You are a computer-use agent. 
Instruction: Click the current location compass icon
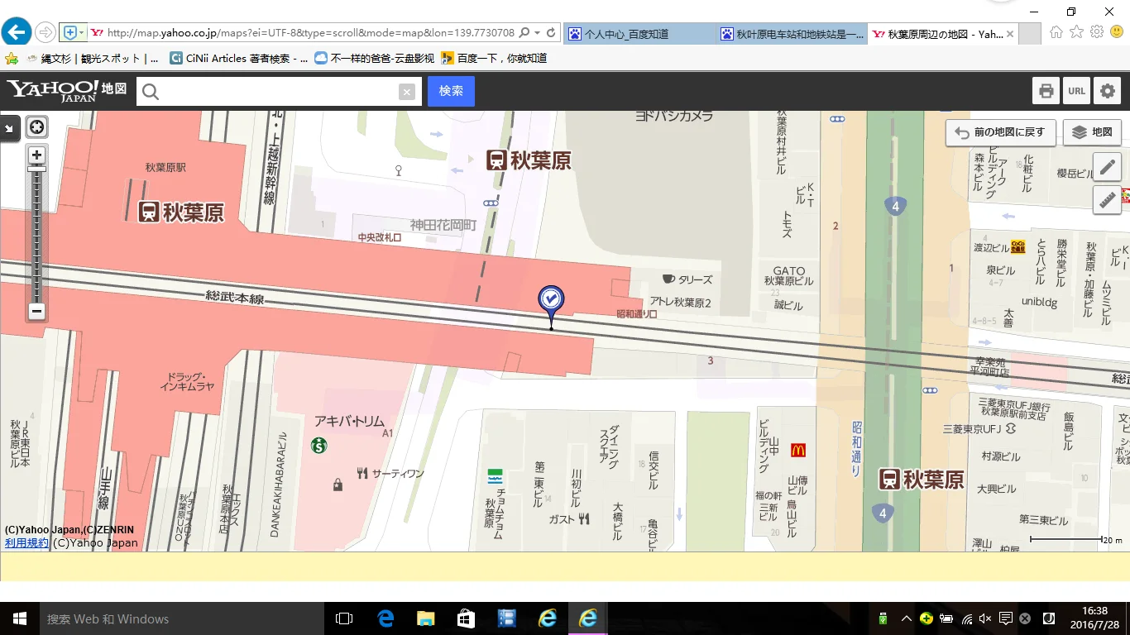pos(36,127)
